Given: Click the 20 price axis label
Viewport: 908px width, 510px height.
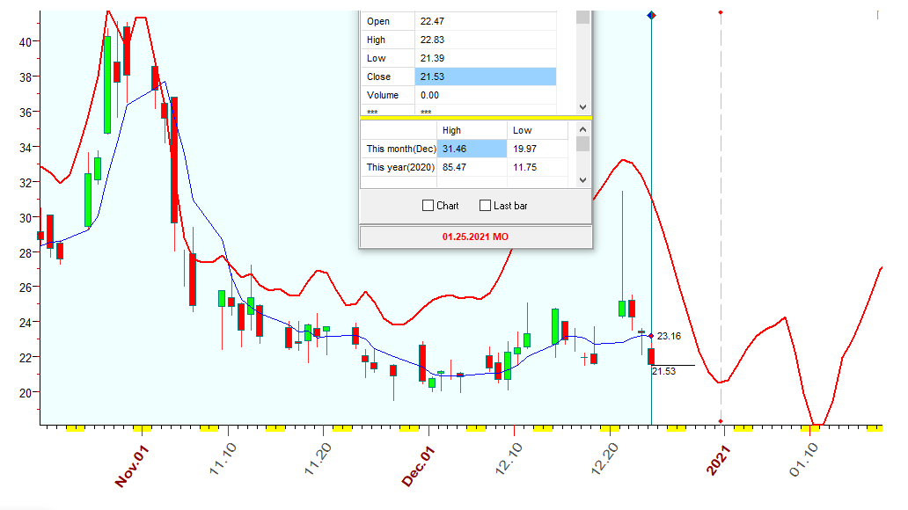Looking at the screenshot, I should (26, 394).
